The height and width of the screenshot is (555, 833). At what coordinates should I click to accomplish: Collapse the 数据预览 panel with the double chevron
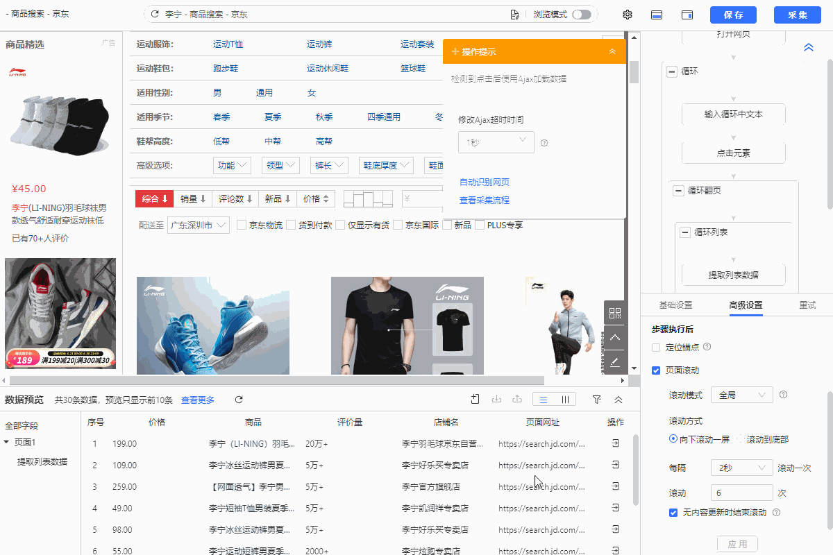[619, 400]
